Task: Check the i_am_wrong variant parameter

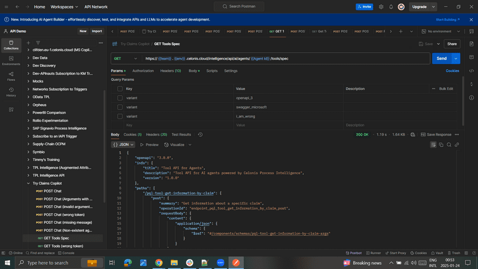Action: [120, 116]
